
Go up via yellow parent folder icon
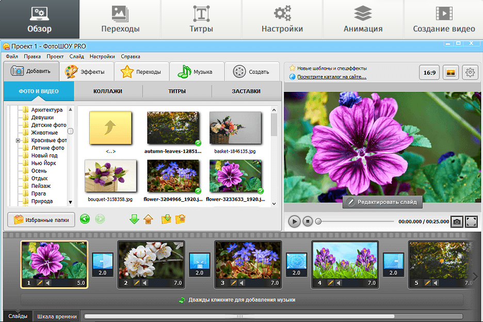pos(110,127)
